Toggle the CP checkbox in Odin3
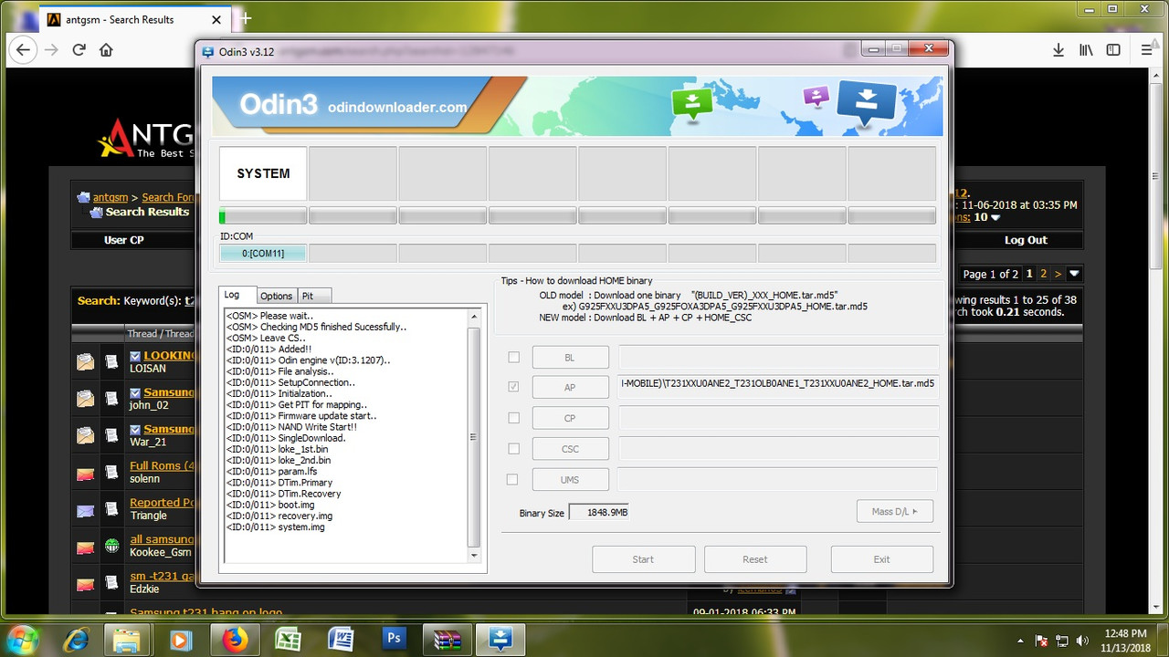 tap(513, 418)
